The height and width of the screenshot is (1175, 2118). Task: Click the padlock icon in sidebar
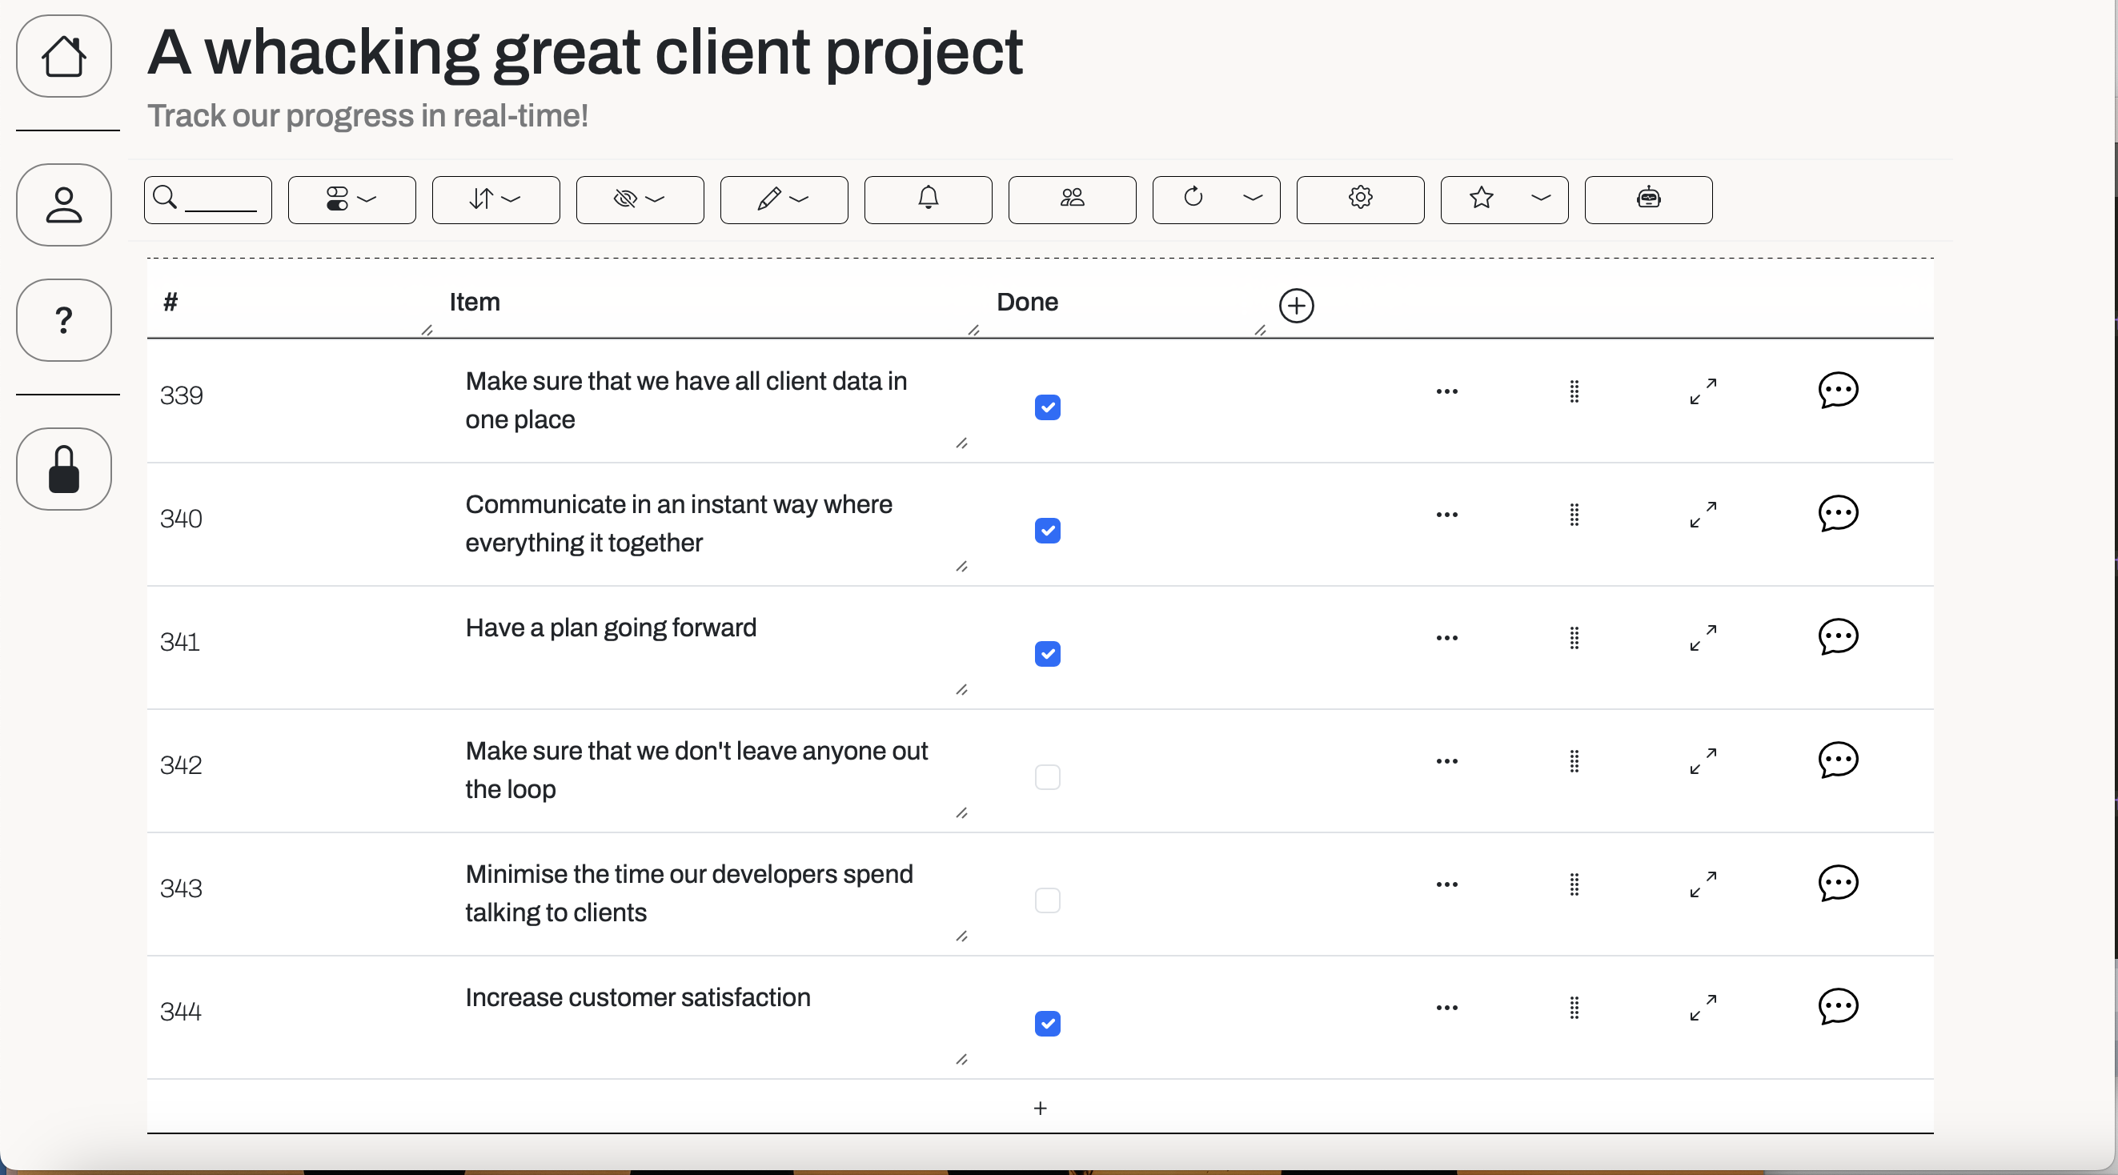(x=63, y=469)
